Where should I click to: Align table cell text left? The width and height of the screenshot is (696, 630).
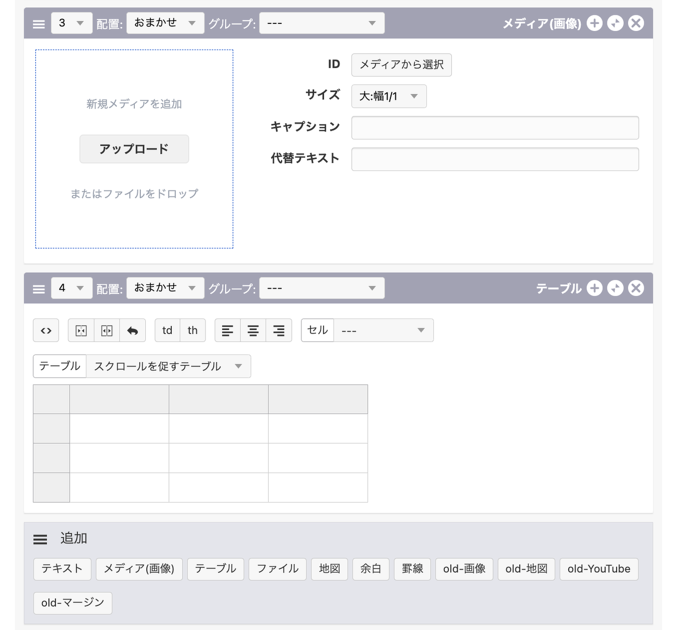pyautogui.click(x=228, y=331)
